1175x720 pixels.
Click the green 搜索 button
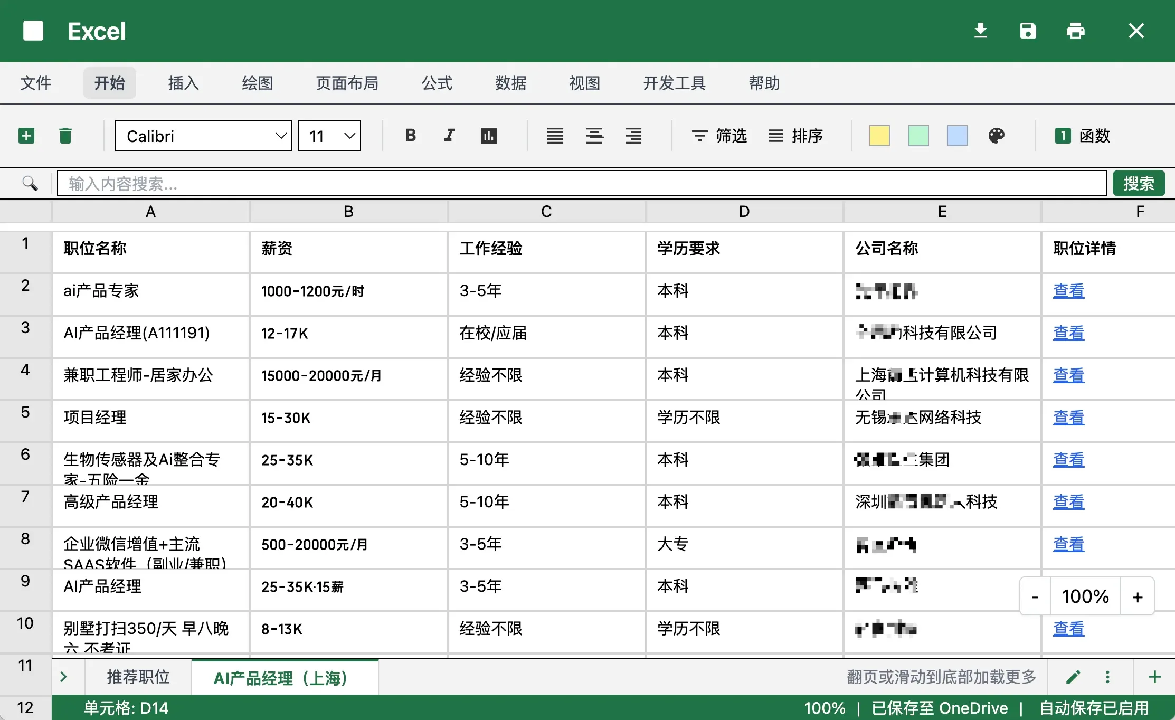coord(1139,183)
